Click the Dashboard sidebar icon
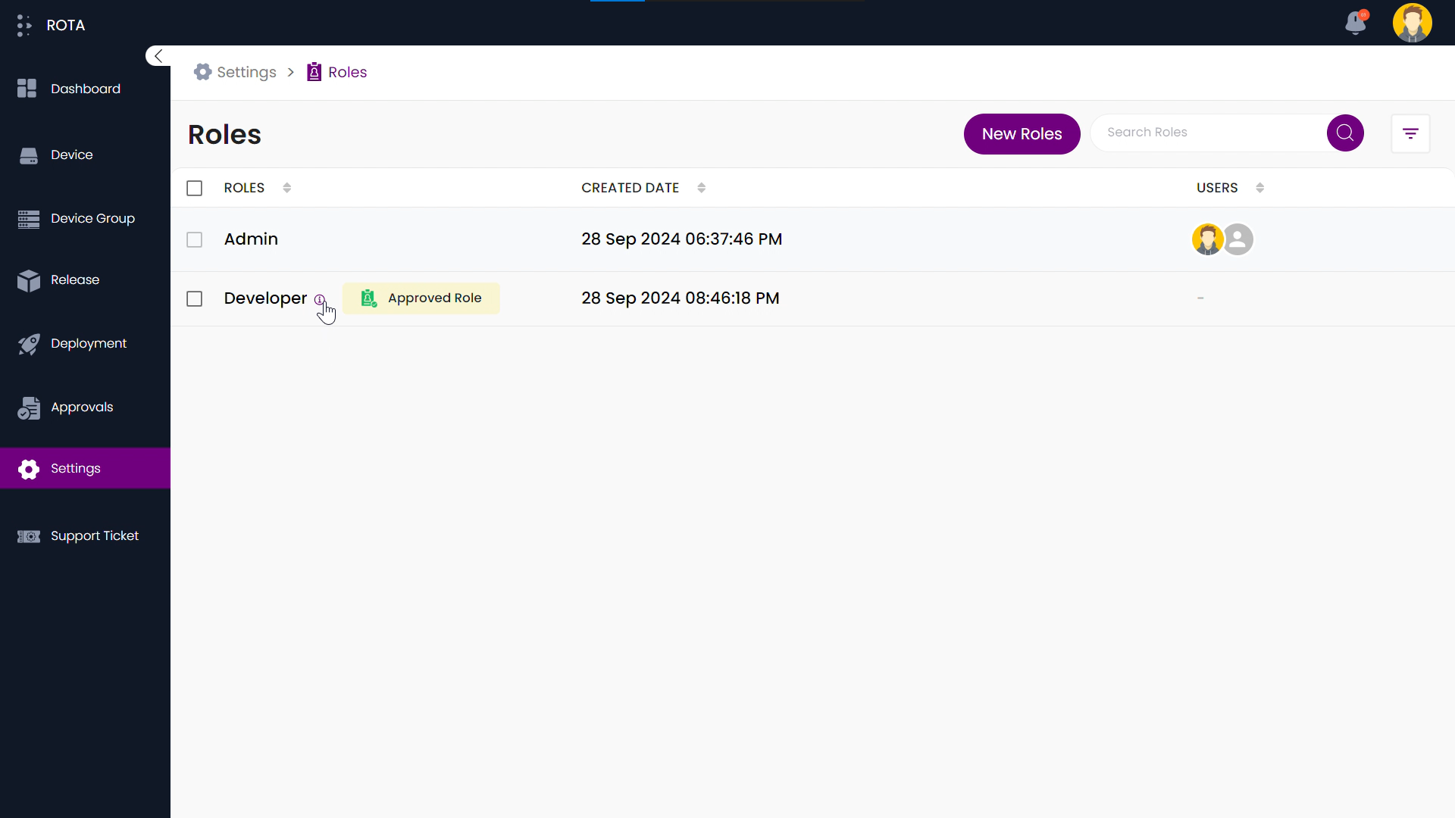The height and width of the screenshot is (818, 1455). (27, 89)
